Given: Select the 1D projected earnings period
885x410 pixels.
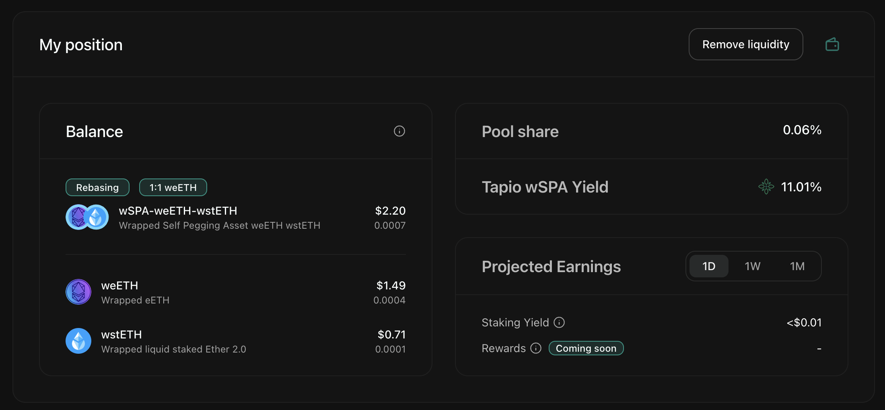Looking at the screenshot, I should pyautogui.click(x=709, y=266).
